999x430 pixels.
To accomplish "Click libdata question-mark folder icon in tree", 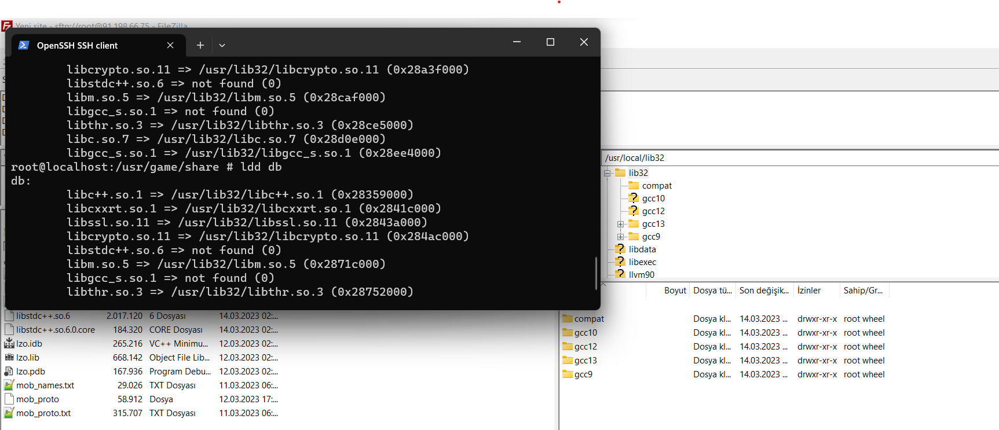I will (620, 249).
